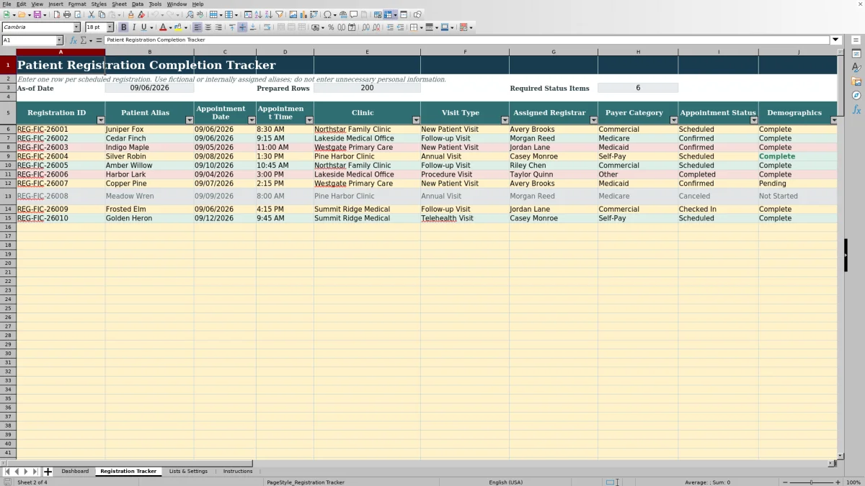This screenshot has height=486, width=865.
Task: Toggle Align Left
Action: [198, 27]
